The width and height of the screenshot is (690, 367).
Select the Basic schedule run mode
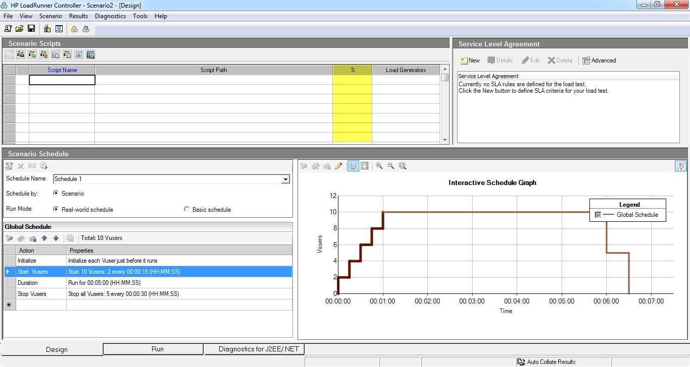point(187,209)
